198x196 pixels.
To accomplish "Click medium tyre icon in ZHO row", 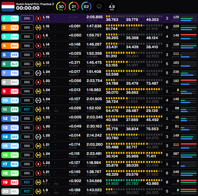I will [x=38, y=155].
